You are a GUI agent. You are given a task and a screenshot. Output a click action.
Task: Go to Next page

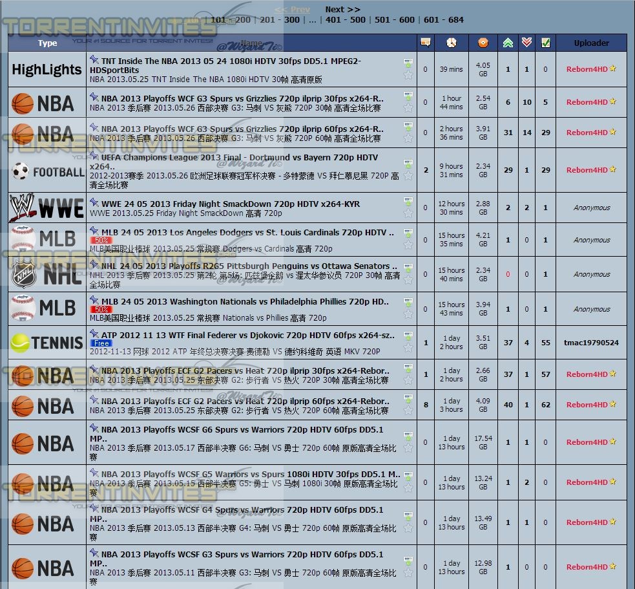342,9
